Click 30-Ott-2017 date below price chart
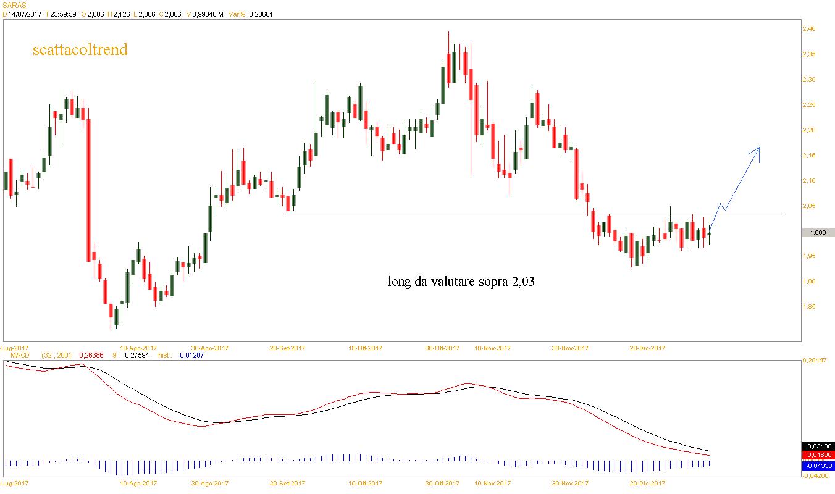835x494 pixels. 443,348
